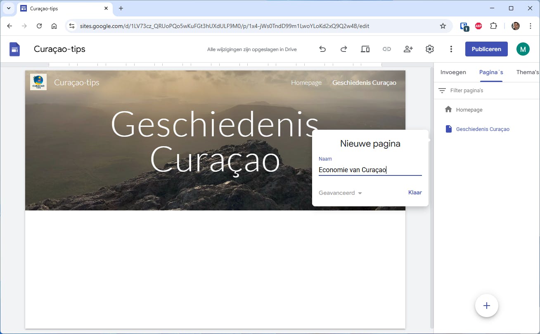The height and width of the screenshot is (334, 540).
Task: Open the site settings gear
Action: (x=429, y=49)
